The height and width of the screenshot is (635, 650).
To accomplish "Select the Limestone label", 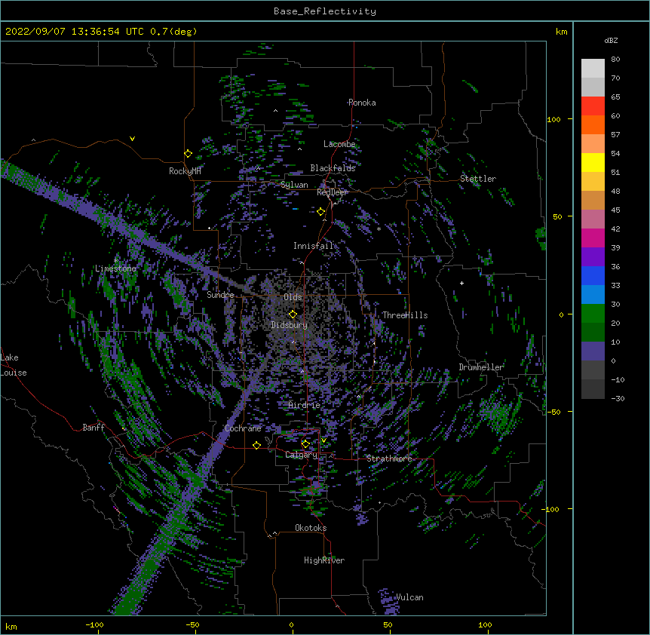I will click(115, 268).
